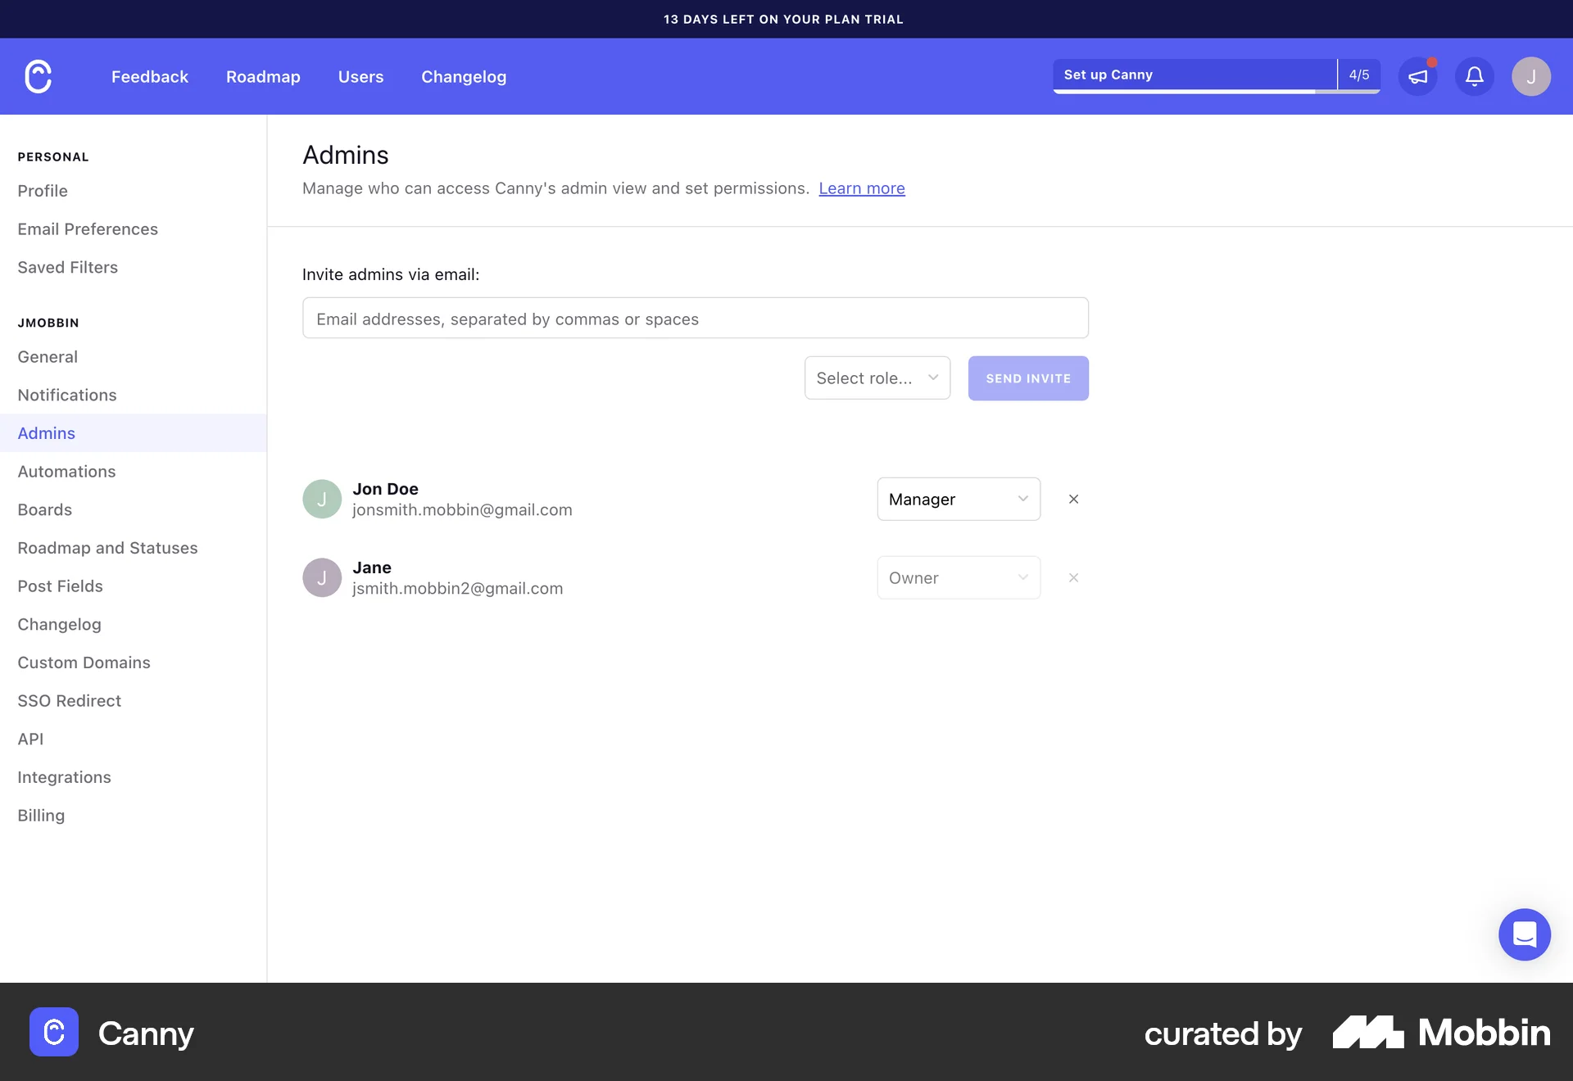Image resolution: width=1573 pixels, height=1081 pixels.
Task: Open the Select role dropdown
Action: 877,378
